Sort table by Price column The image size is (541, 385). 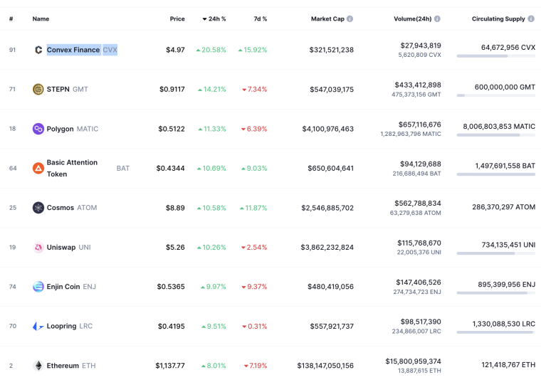click(x=177, y=19)
